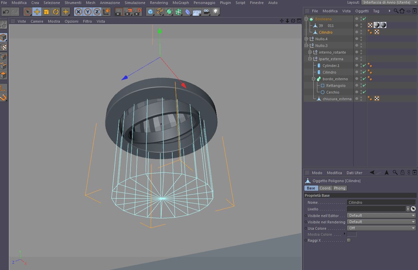This screenshot has width=418, height=270.
Task: Click the light bulb icon to add light
Action: 216,12
